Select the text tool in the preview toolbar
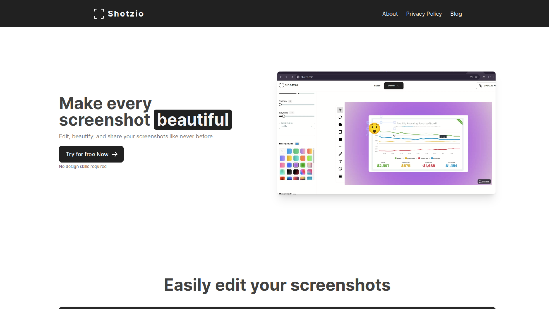Image resolution: width=549 pixels, height=309 pixels. tap(340, 161)
